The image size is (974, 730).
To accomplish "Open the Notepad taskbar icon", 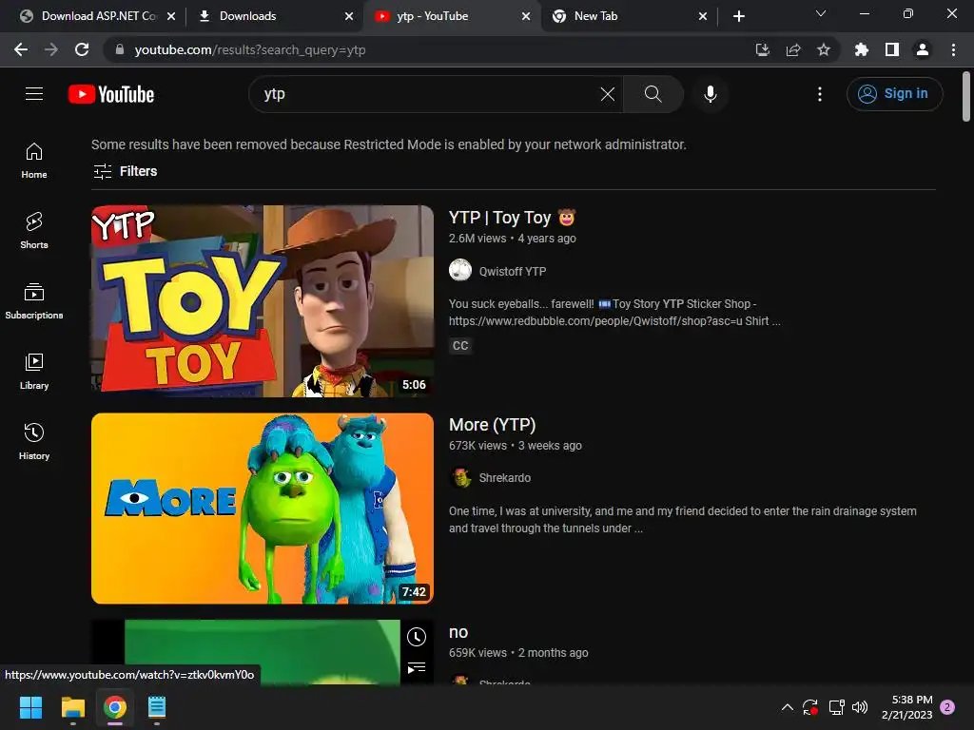I will 157,707.
